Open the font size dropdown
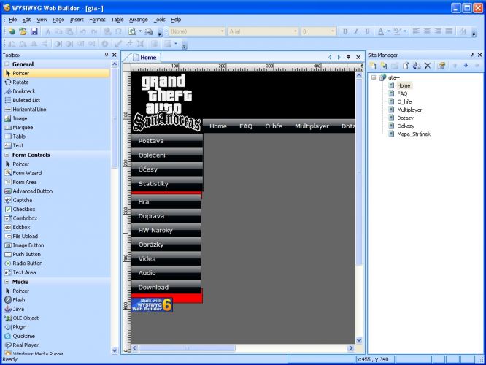Screen dimensions: 486x365 [333, 31]
